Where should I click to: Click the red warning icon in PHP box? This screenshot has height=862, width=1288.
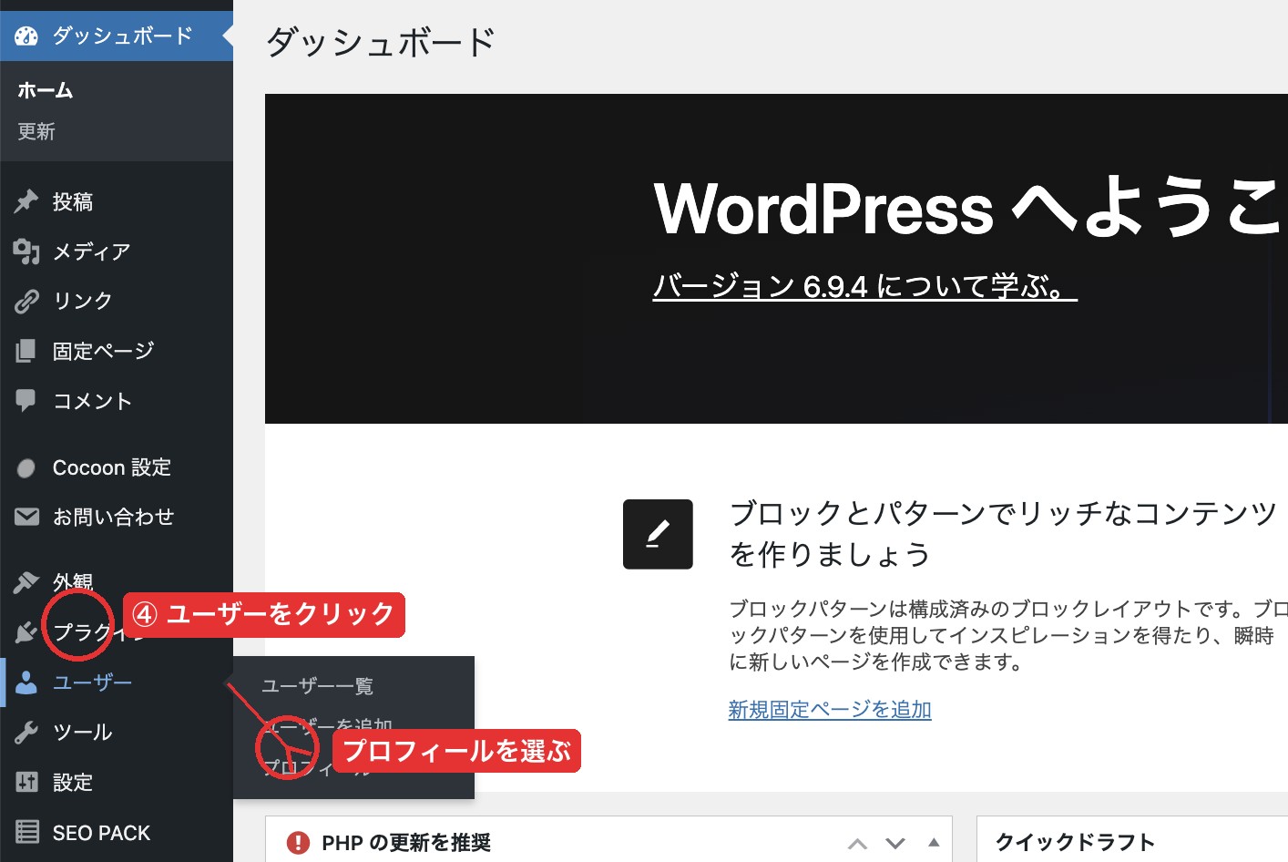click(x=298, y=843)
